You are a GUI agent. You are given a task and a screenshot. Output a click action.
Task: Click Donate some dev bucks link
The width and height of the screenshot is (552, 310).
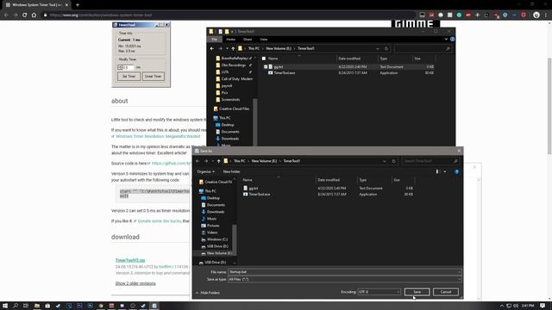click(x=159, y=221)
